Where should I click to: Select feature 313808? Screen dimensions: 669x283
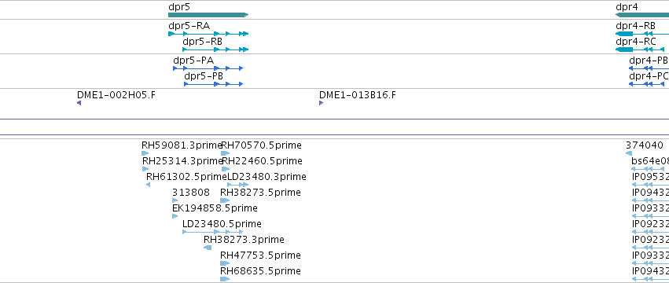pos(175,200)
